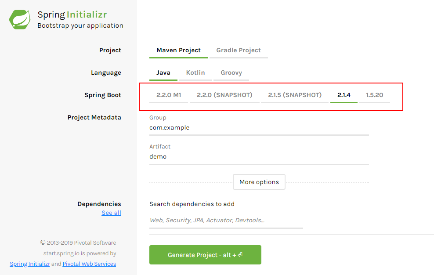Click the 2013-2019 Pivotal Software copyright text
Image resolution: width=434 pixels, height=275 pixels.
click(78, 242)
